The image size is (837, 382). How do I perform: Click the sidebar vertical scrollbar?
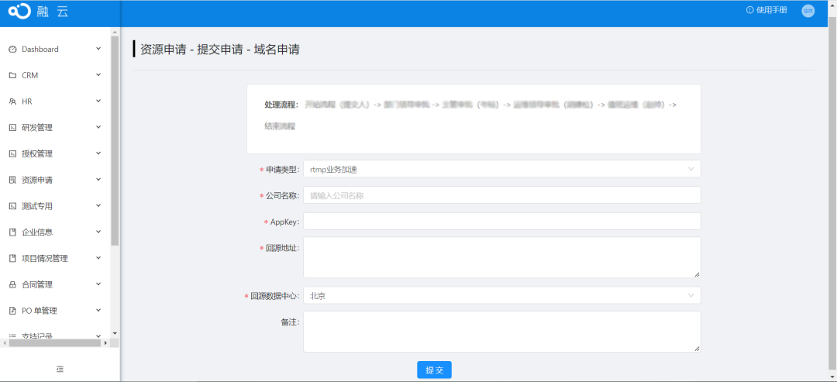pyautogui.click(x=115, y=139)
